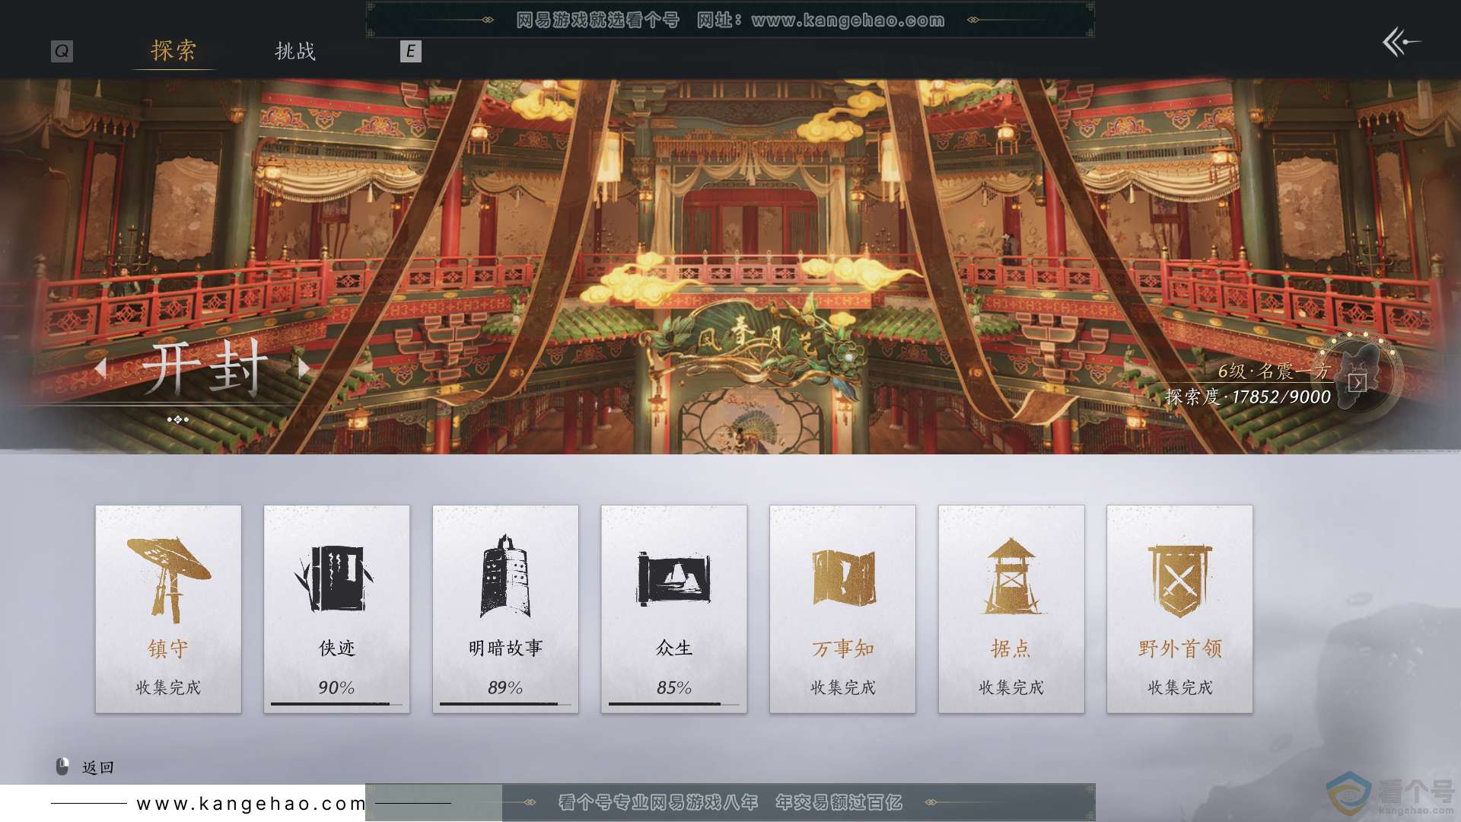
Task: Click the 探索度 17852/9000 value
Action: click(x=1248, y=397)
